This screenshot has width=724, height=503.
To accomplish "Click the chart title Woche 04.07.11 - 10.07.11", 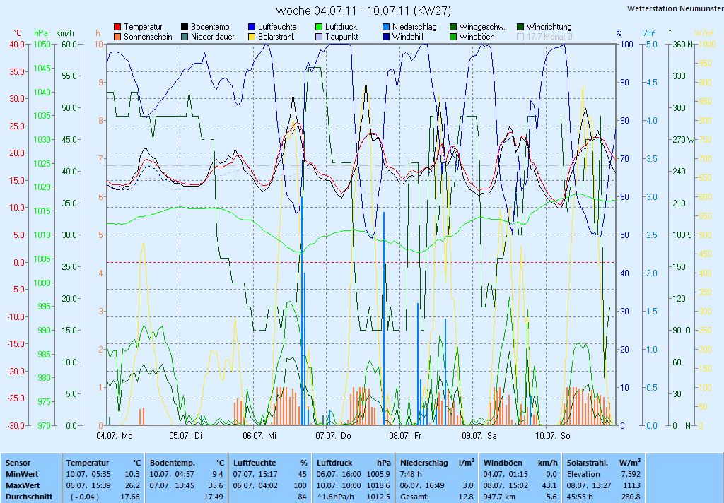I will tap(361, 11).
